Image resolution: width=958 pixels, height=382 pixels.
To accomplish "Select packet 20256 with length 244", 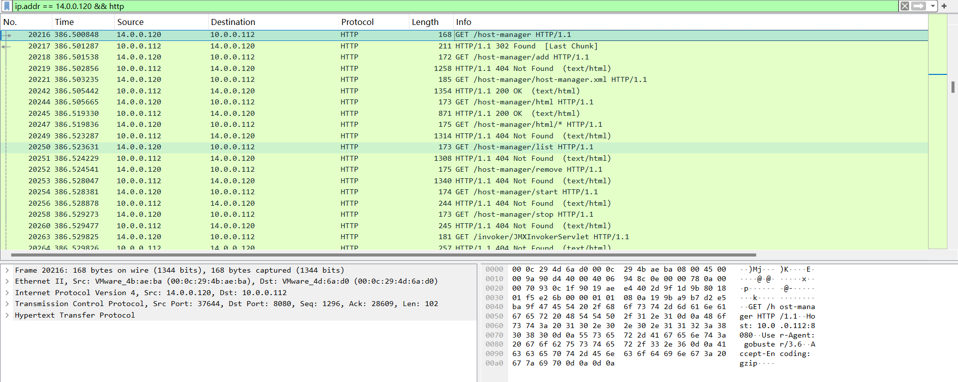I will (464, 203).
